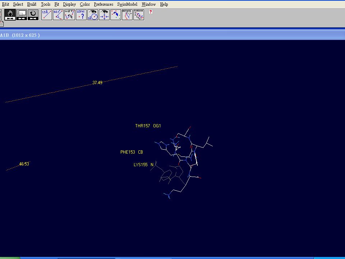Open the Display menu
This screenshot has height=259, width=345.
[x=69, y=4]
